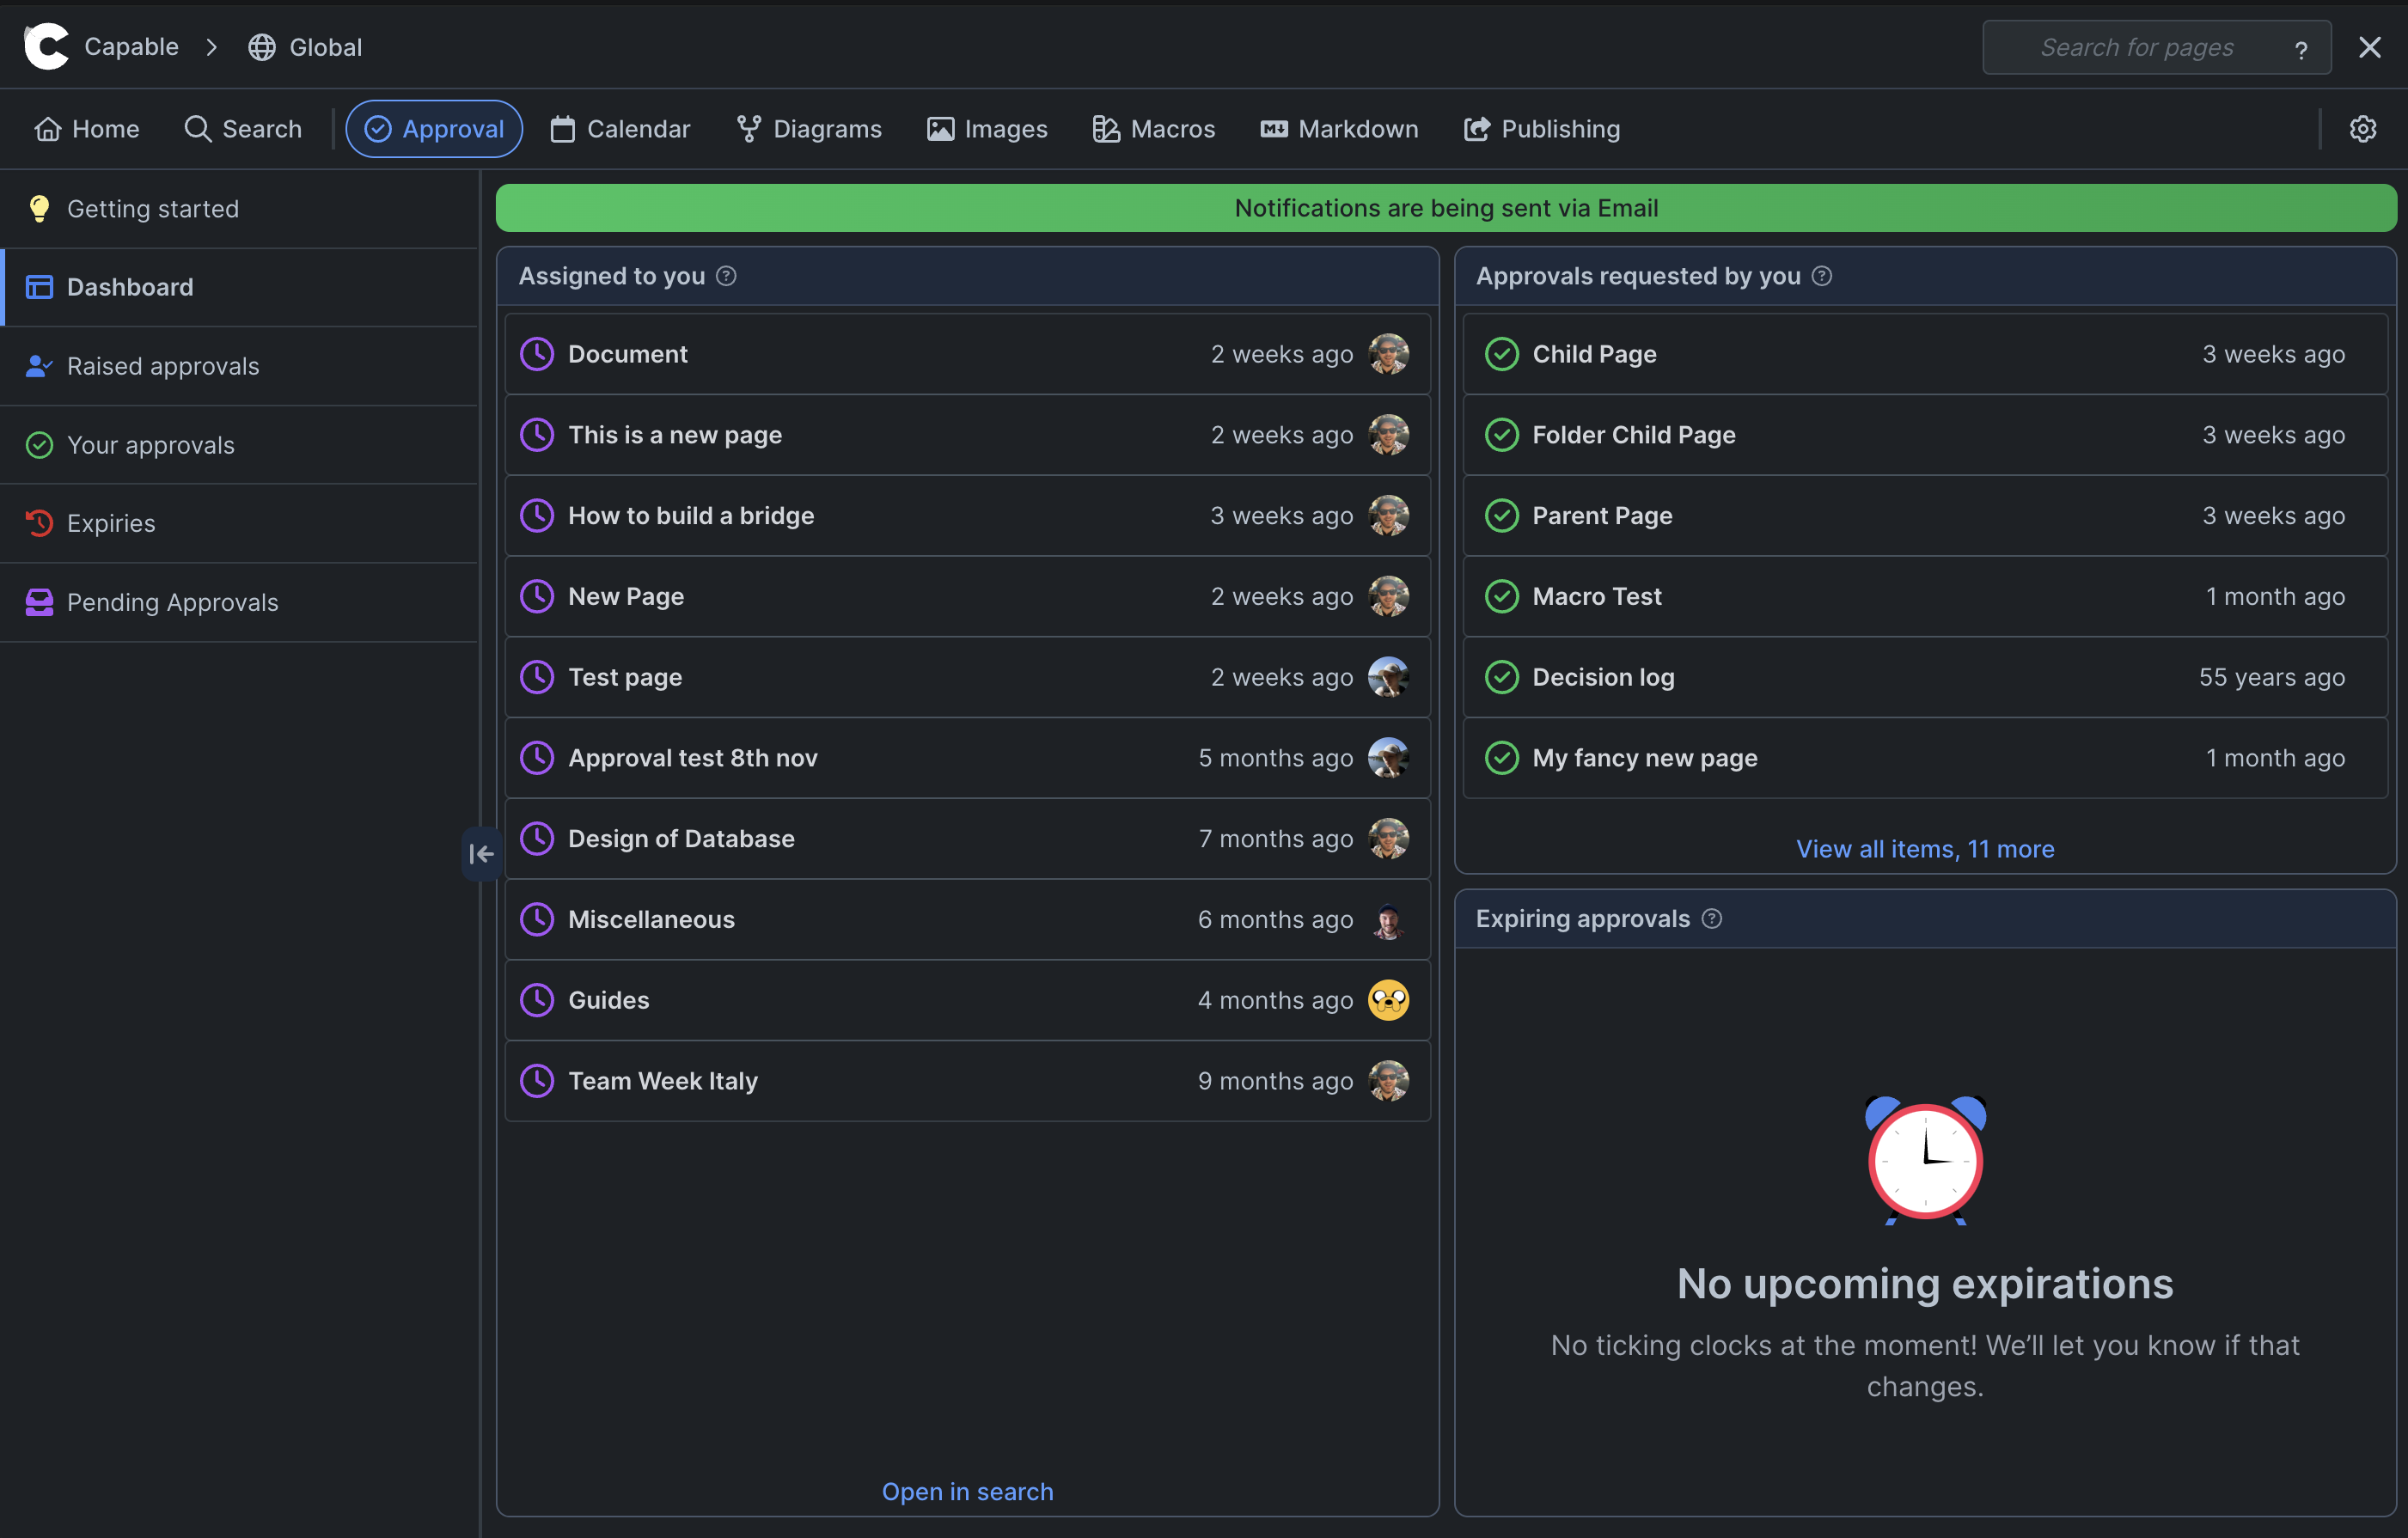Open Pending Approvals in sidebar
This screenshot has height=1538, width=2408.
pyautogui.click(x=172, y=602)
